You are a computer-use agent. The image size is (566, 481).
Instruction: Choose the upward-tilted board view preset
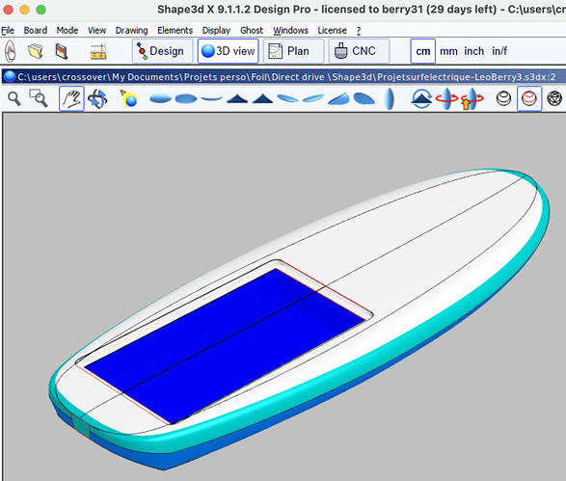[313, 98]
